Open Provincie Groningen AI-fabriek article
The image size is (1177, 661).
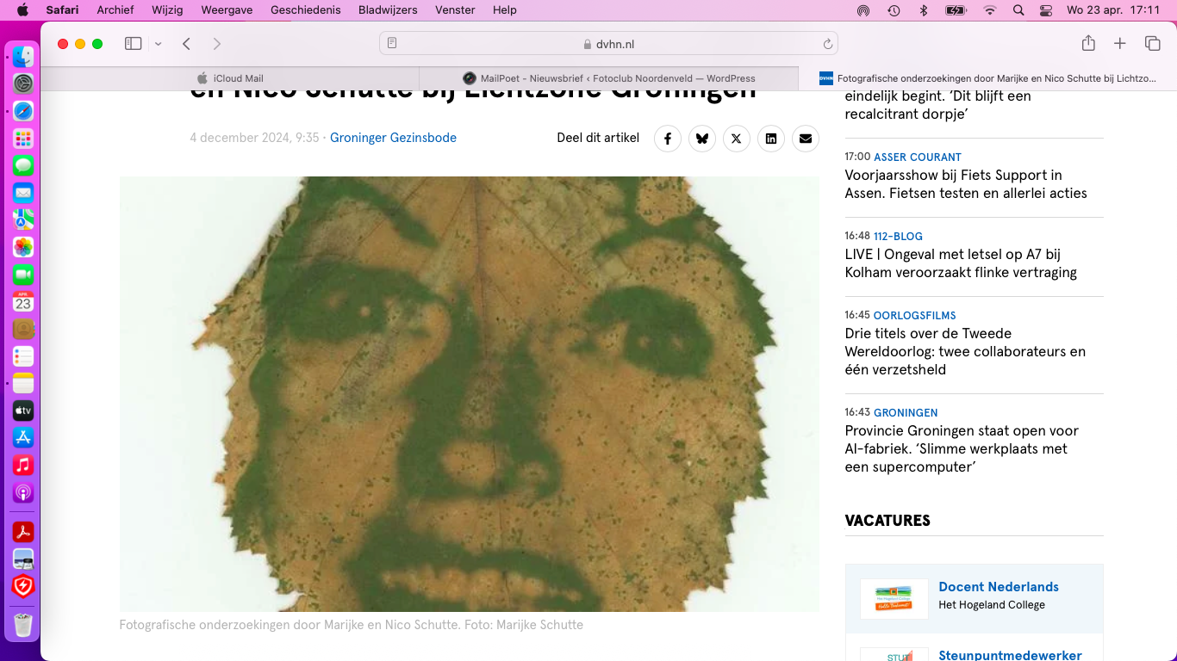coord(962,448)
